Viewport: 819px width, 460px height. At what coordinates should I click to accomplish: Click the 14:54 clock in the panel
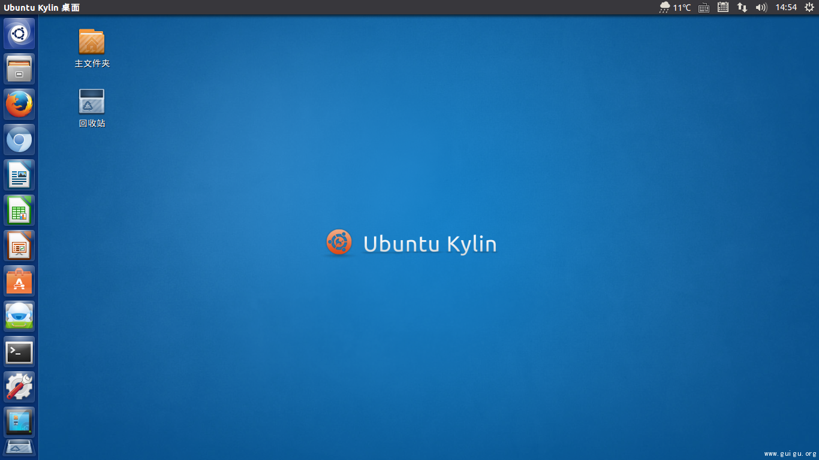click(x=786, y=7)
